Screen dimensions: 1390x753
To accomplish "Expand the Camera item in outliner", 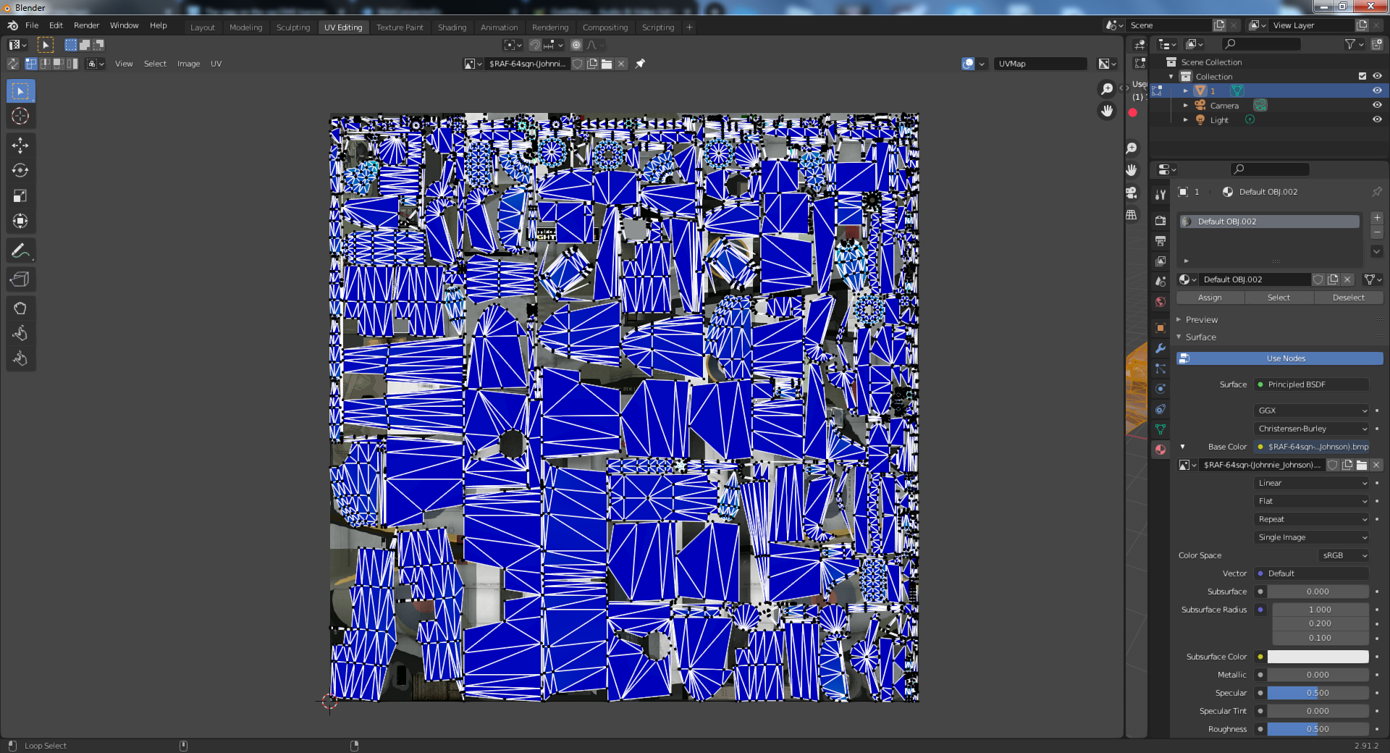I will pos(1186,106).
